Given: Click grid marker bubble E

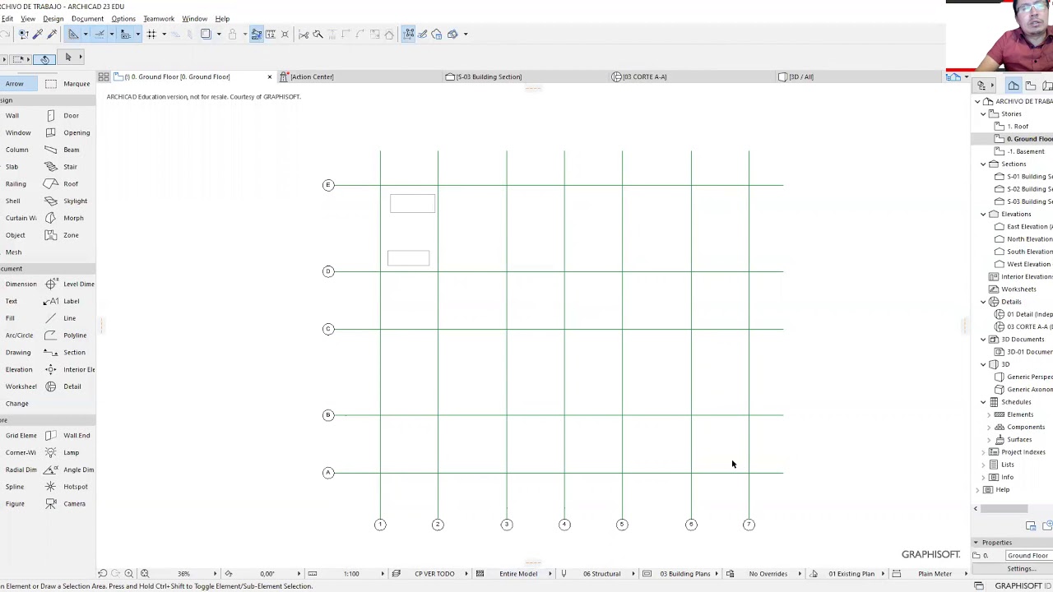Looking at the screenshot, I should point(328,185).
